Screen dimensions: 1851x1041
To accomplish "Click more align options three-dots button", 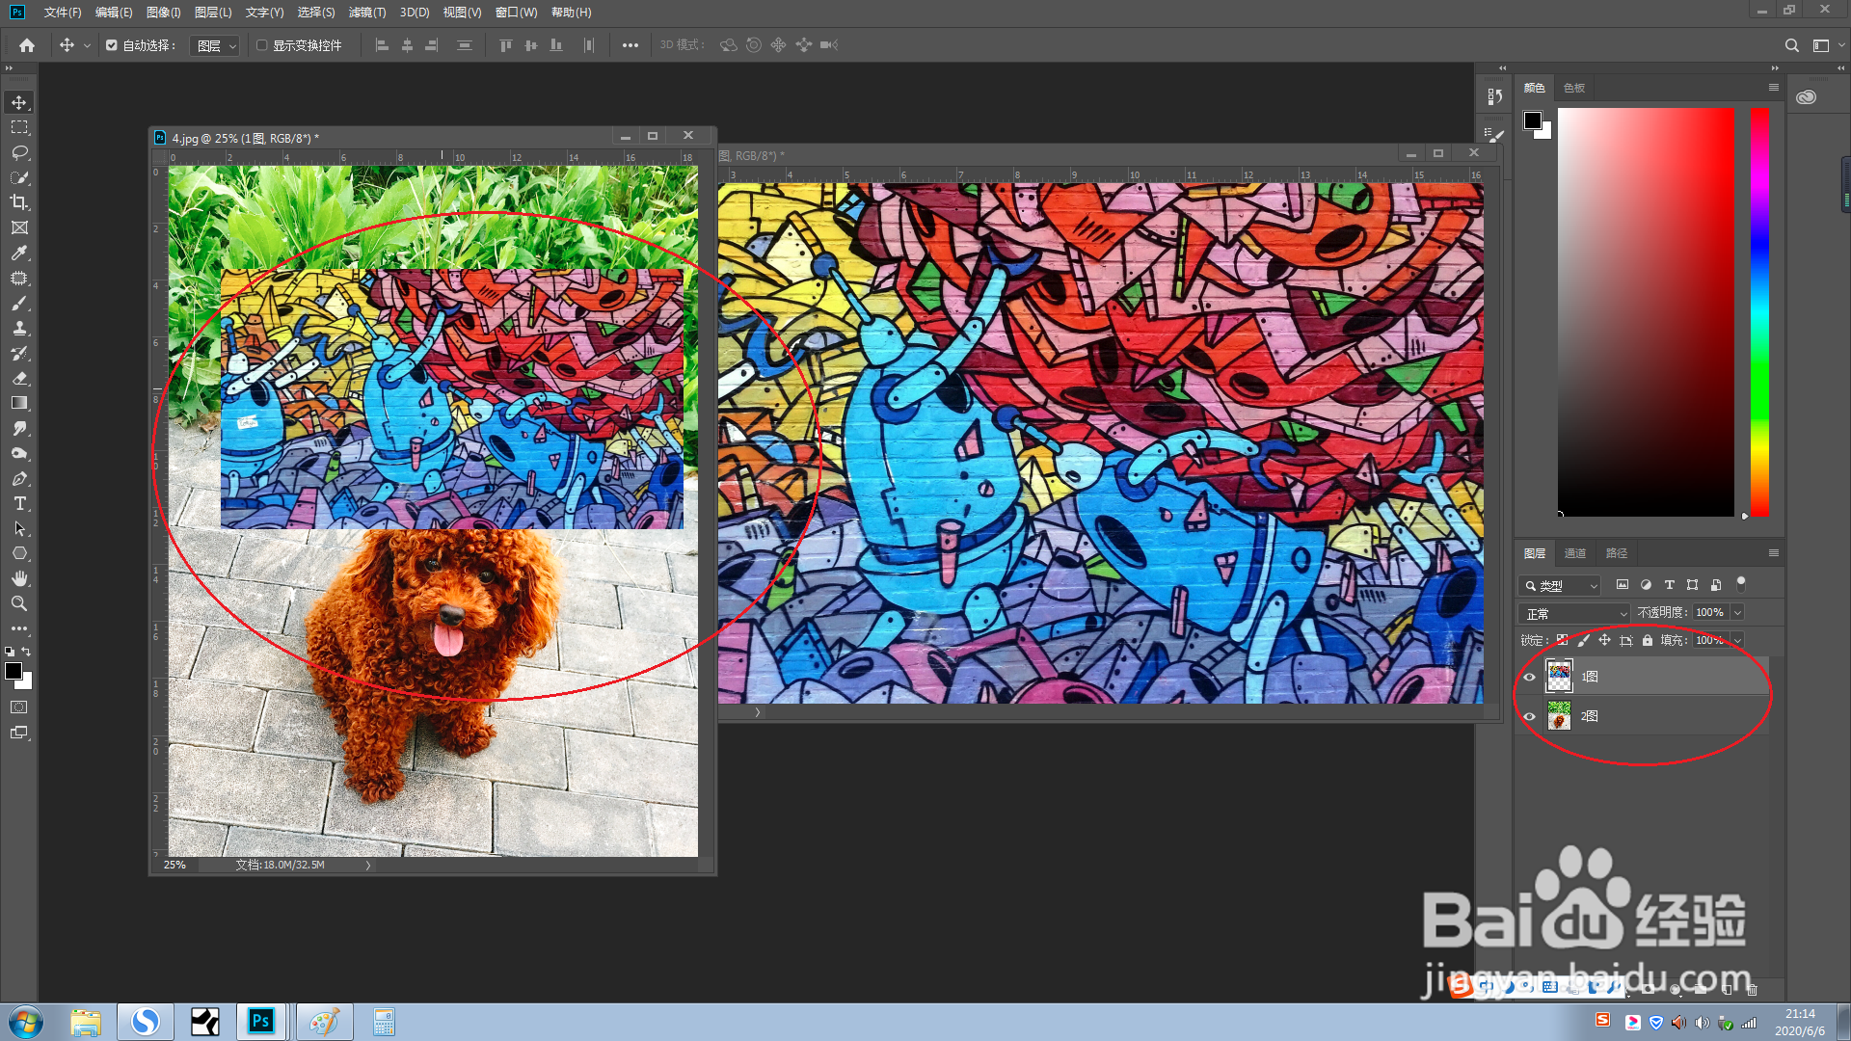I will 630,45.
